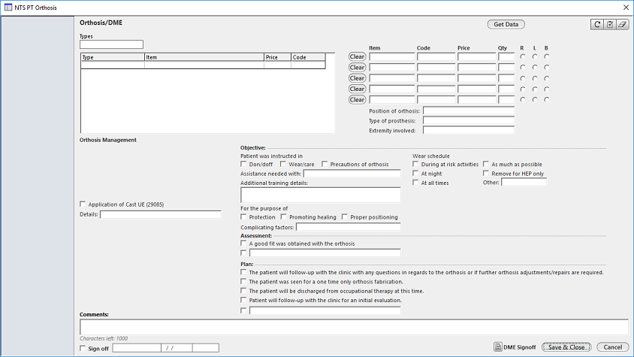Image resolution: width=634 pixels, height=357 pixels.
Task: Click first row Code input field
Action: (436, 56)
